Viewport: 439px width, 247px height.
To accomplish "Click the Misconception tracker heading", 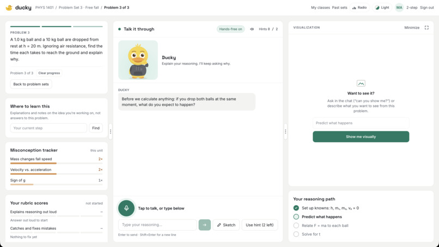I will pyautogui.click(x=34, y=150).
